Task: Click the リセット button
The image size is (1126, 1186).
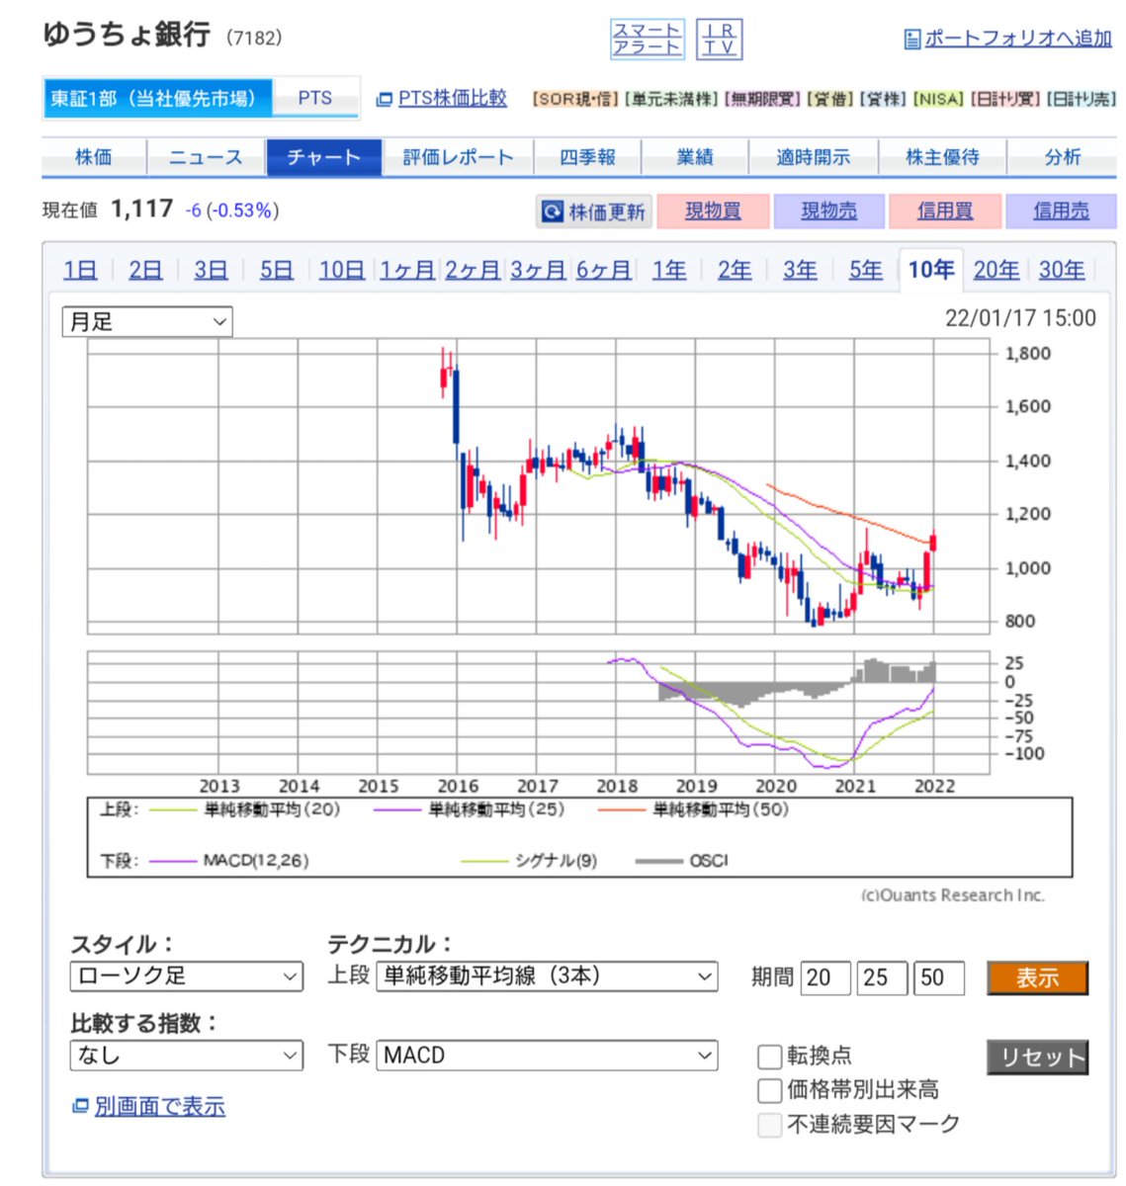Action: [x=1037, y=1057]
